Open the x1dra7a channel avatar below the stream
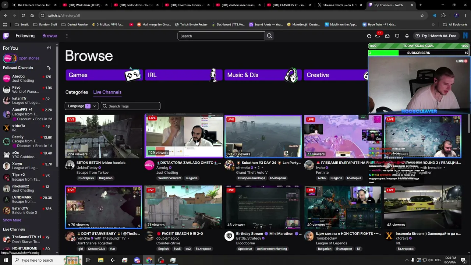The height and width of the screenshot is (265, 471). tap(389, 236)
